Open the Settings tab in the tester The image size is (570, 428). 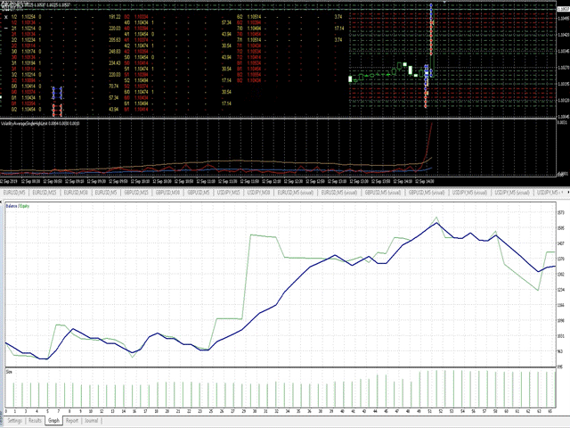tap(15, 419)
